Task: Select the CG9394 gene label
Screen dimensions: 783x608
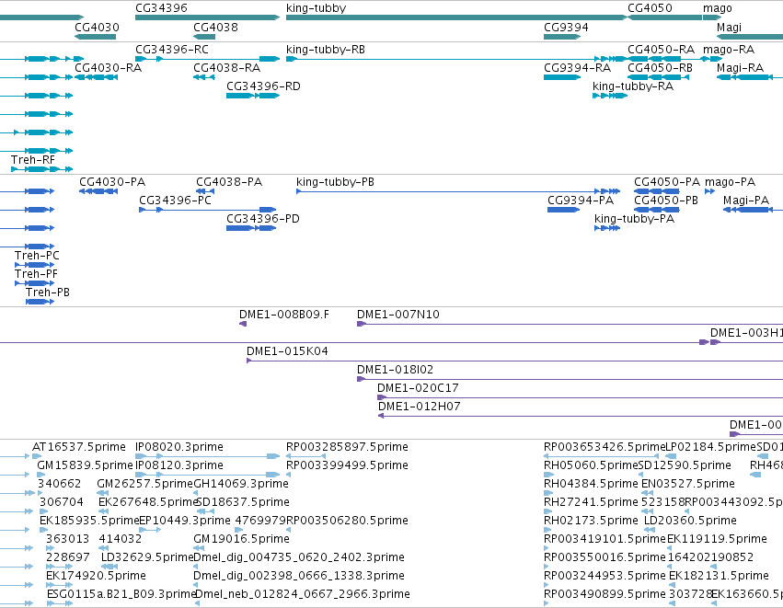Action: point(566,27)
